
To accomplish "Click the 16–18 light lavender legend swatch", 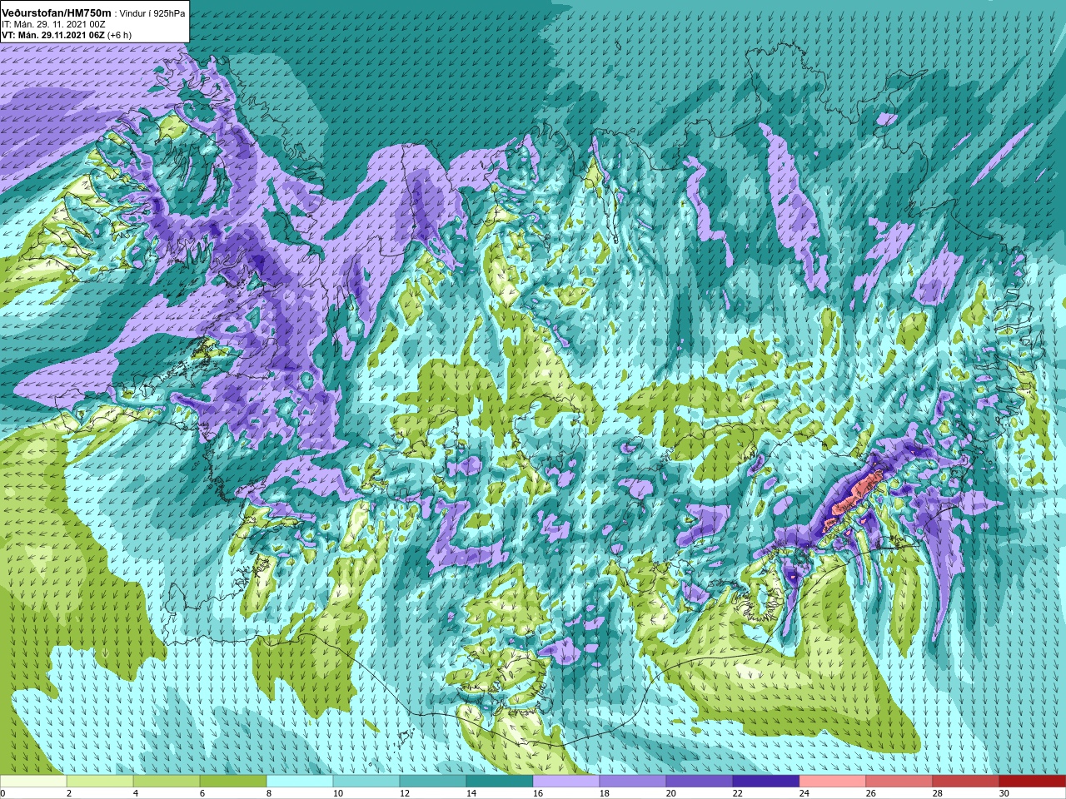I will tap(566, 781).
